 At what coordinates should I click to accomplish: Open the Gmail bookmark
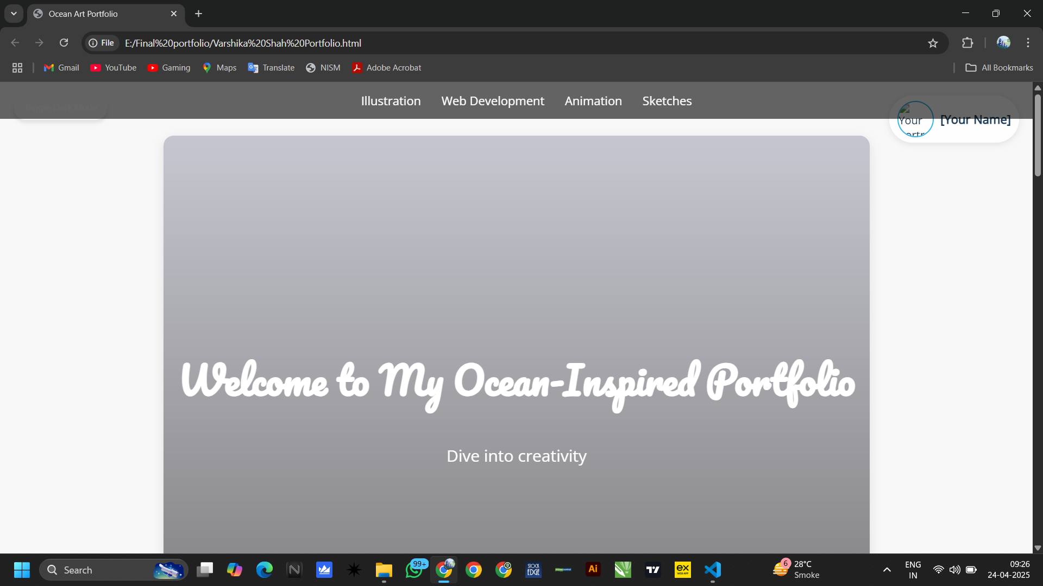point(61,68)
